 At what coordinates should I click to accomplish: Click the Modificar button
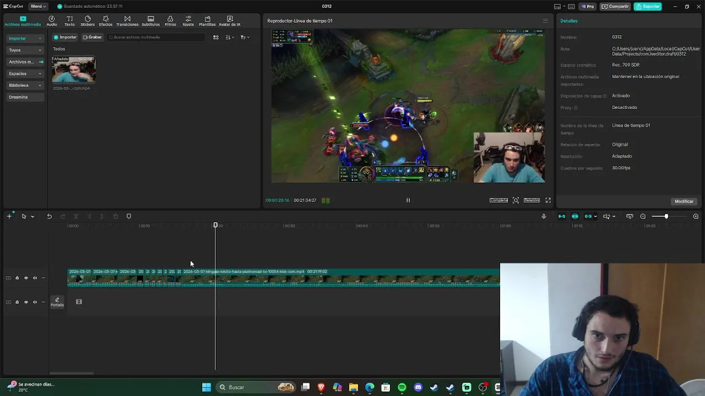point(684,201)
